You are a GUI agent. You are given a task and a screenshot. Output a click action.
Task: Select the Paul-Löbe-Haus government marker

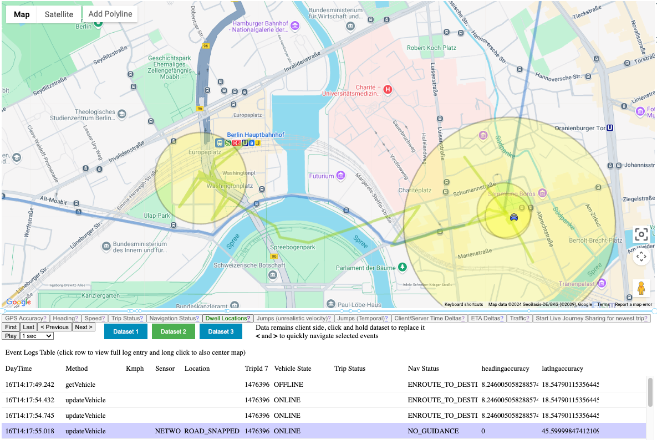331,304
